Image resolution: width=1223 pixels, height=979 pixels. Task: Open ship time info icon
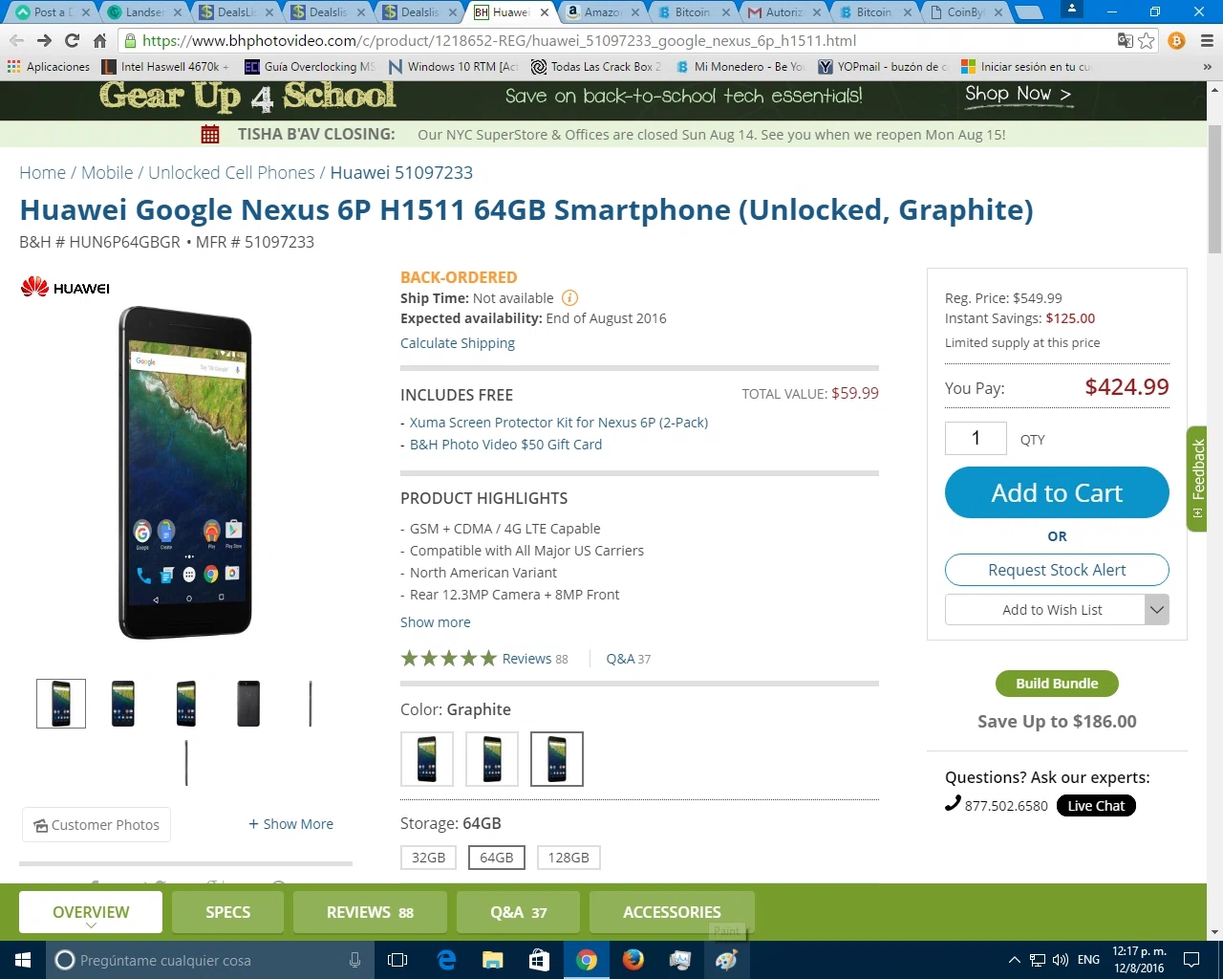pyautogui.click(x=569, y=298)
